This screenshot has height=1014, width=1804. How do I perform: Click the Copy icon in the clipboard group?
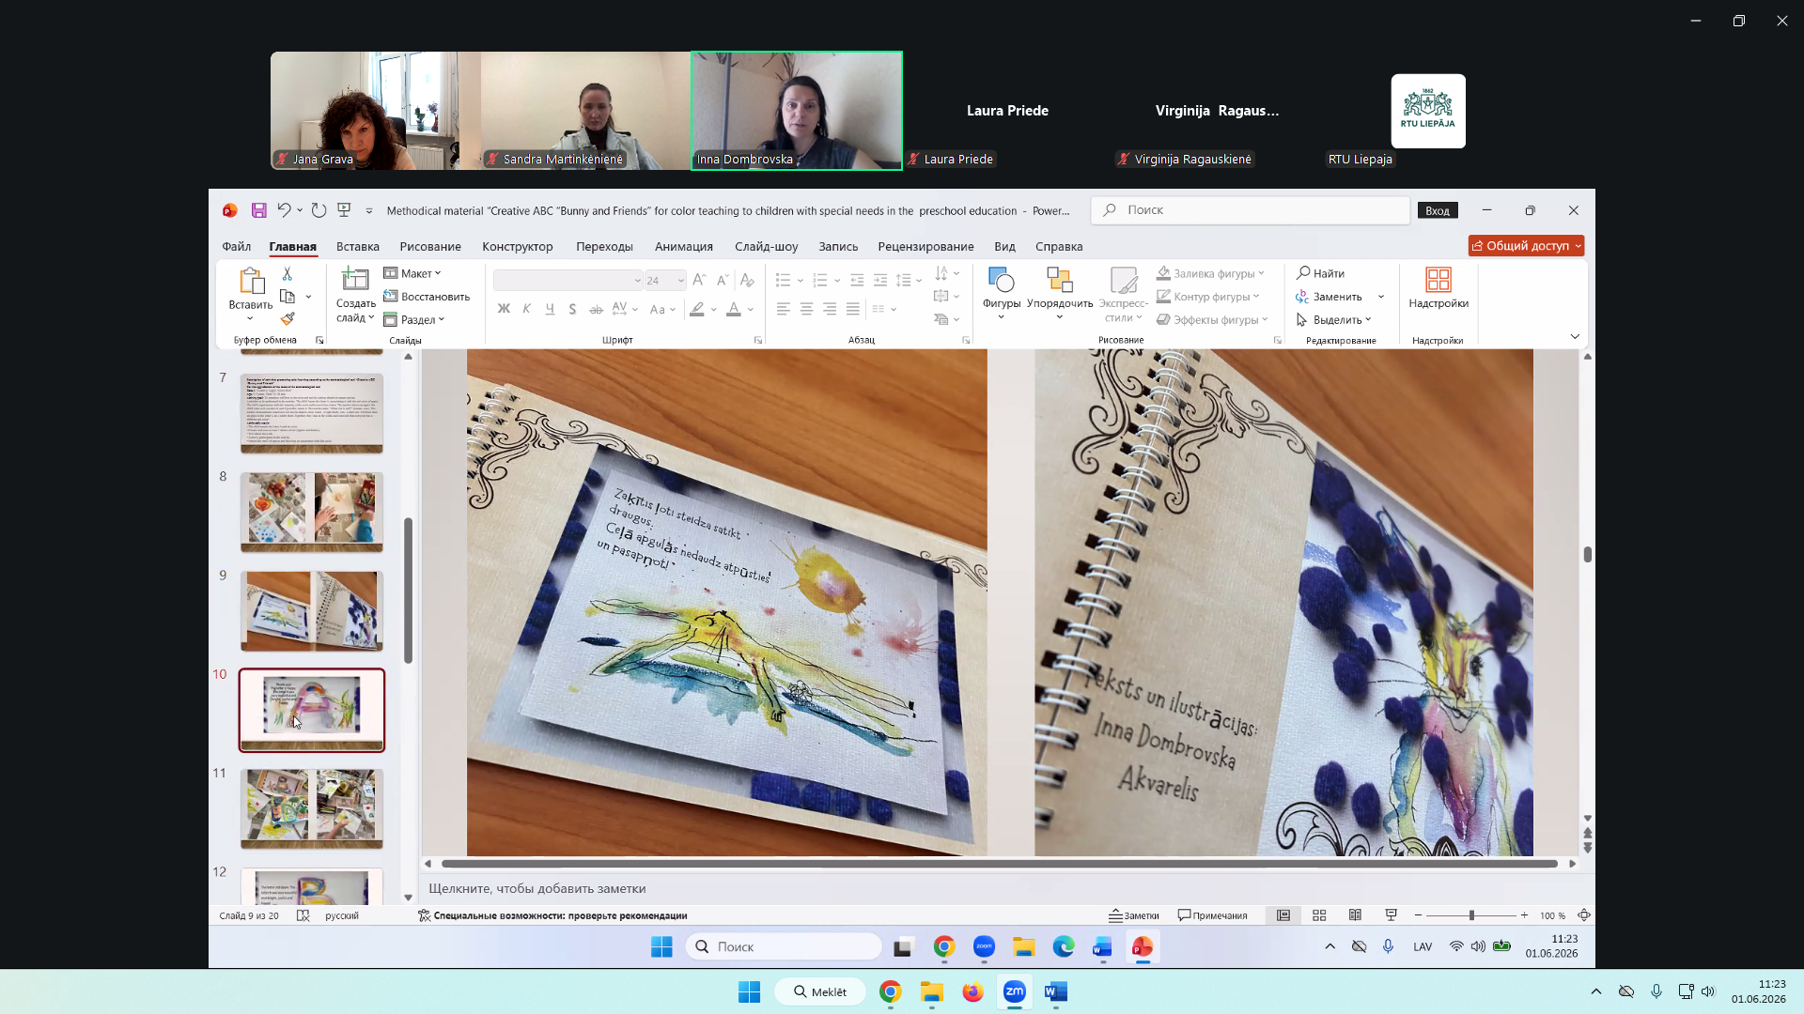288,297
